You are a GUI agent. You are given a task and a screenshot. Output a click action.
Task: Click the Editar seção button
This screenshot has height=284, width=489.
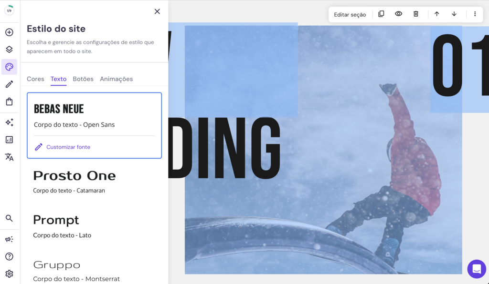point(350,14)
